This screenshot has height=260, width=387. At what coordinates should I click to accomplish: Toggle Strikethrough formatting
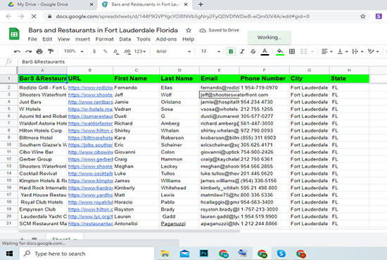[x=253, y=51]
